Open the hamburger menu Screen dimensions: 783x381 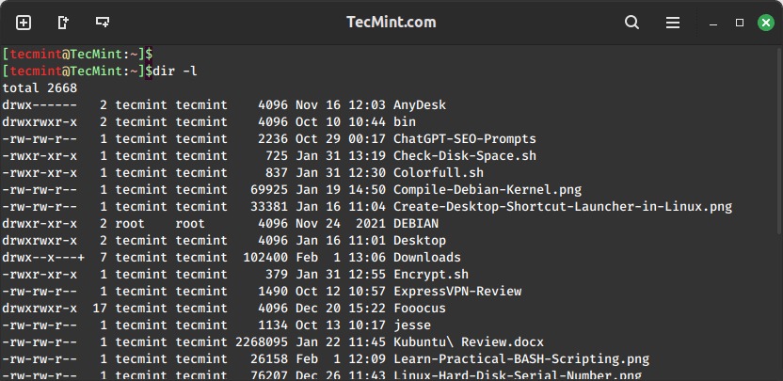(673, 23)
